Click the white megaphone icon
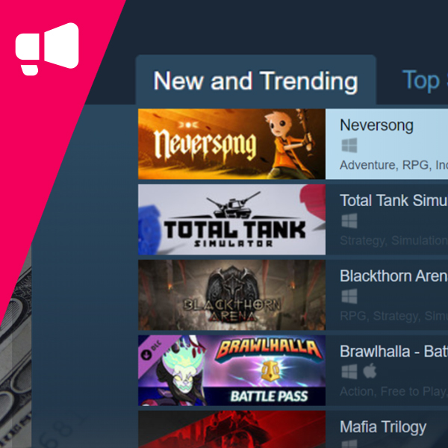This screenshot has width=448, height=448. pyautogui.click(x=47, y=49)
